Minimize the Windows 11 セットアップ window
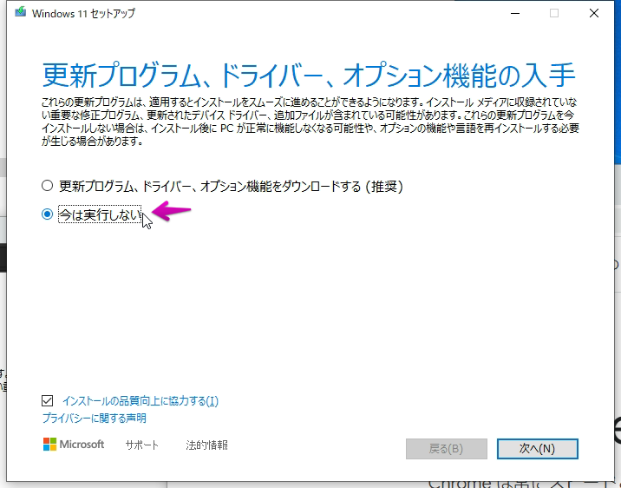Screen dimensions: 621x488 pyautogui.click(x=515, y=14)
